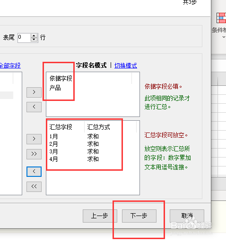
Task: Click the 全部字段 link
Action: point(10,66)
